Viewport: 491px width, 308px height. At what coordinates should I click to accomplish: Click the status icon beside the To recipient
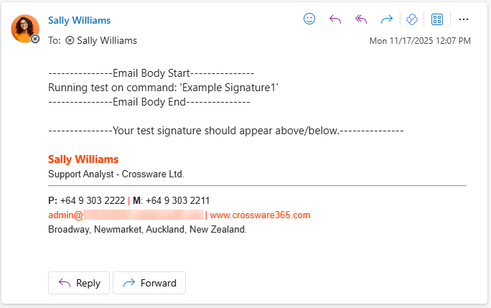[x=70, y=41]
